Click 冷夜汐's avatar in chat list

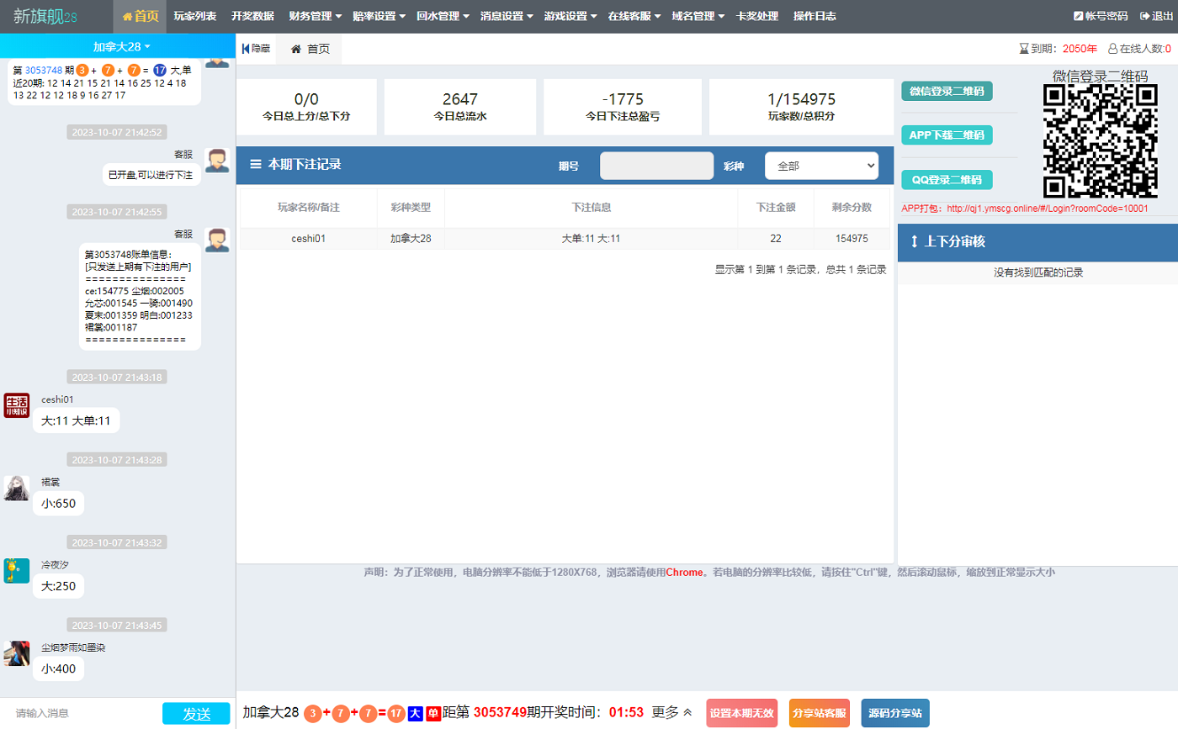17,571
